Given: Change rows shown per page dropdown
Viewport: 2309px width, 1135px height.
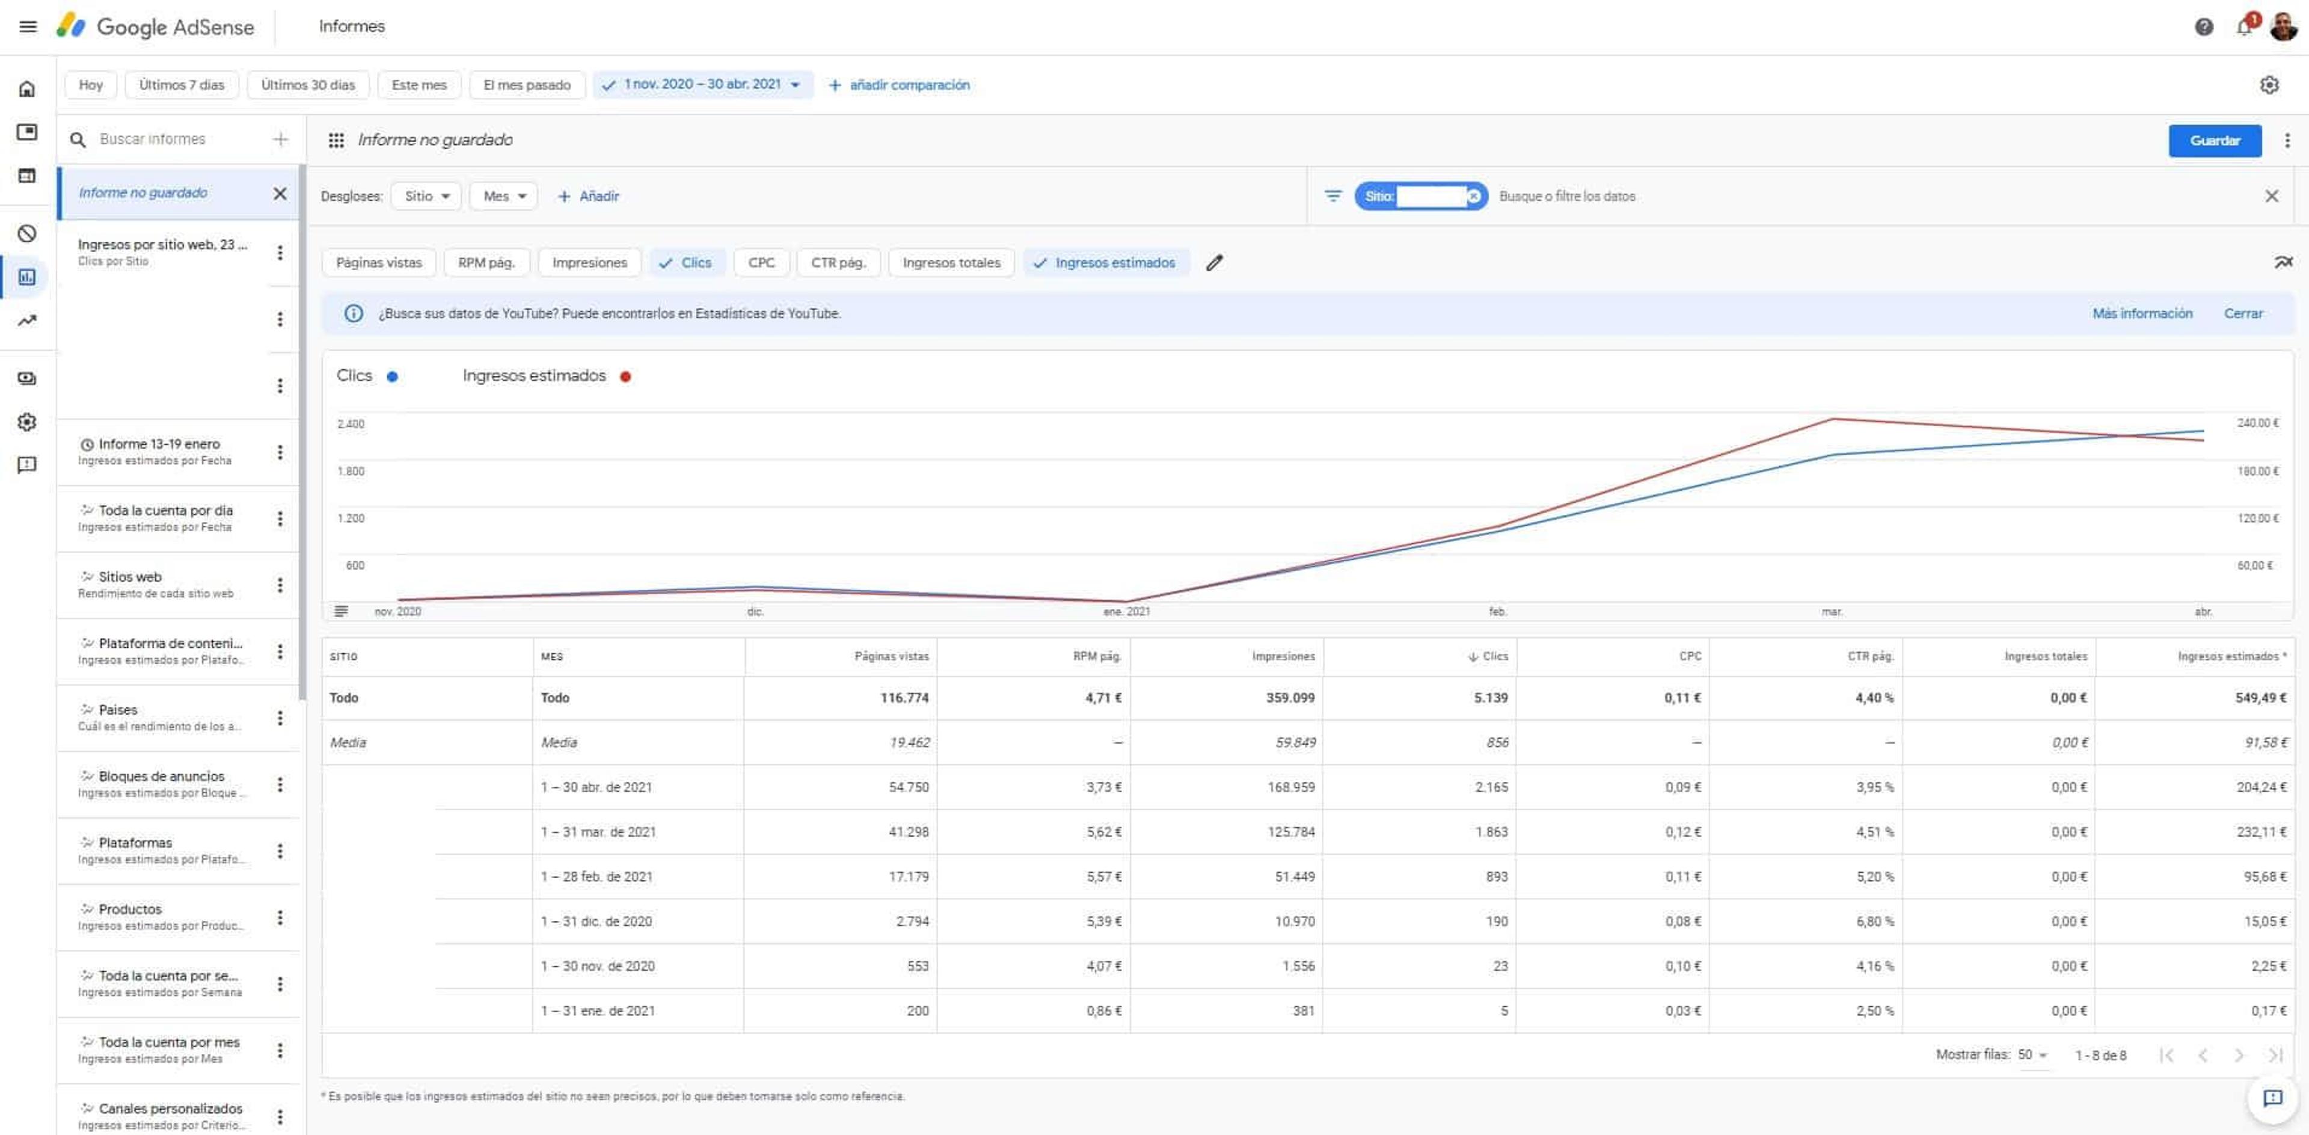Looking at the screenshot, I should coord(2032,1055).
